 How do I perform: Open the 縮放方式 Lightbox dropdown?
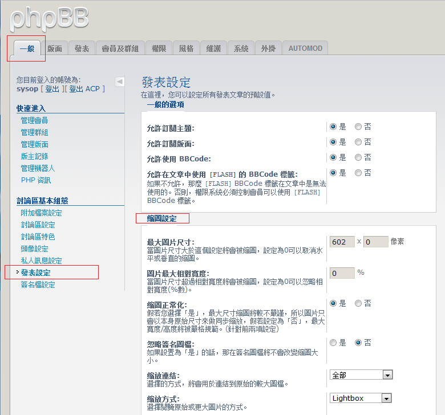click(361, 398)
